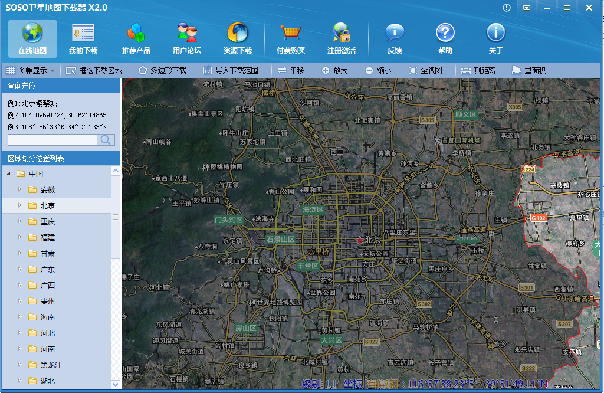This screenshot has width=604, height=393.
Task: Click the region list scrollbar thumb
Action: click(x=116, y=217)
